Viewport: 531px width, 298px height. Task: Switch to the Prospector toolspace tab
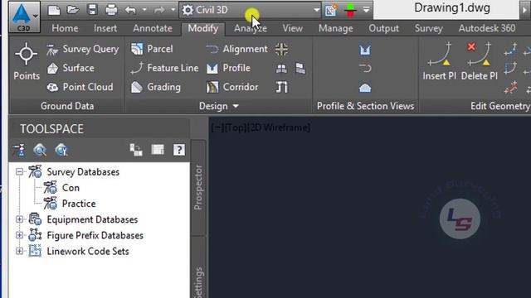point(198,188)
